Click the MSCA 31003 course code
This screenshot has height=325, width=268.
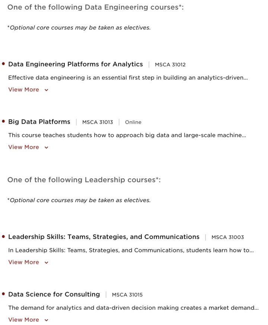coord(228,238)
